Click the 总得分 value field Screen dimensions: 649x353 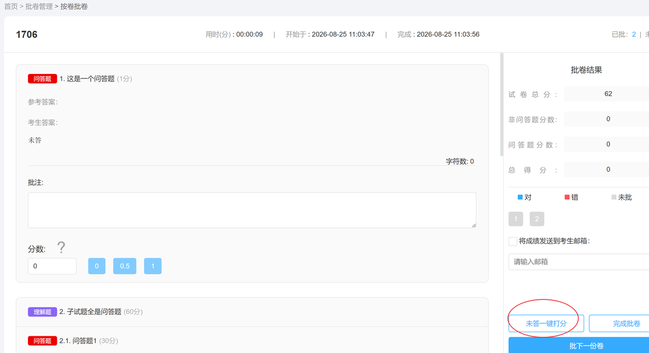(x=606, y=170)
